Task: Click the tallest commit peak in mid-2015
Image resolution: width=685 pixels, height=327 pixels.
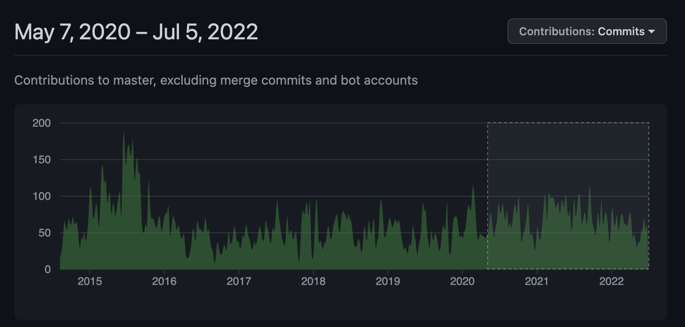Action: pyautogui.click(x=124, y=134)
